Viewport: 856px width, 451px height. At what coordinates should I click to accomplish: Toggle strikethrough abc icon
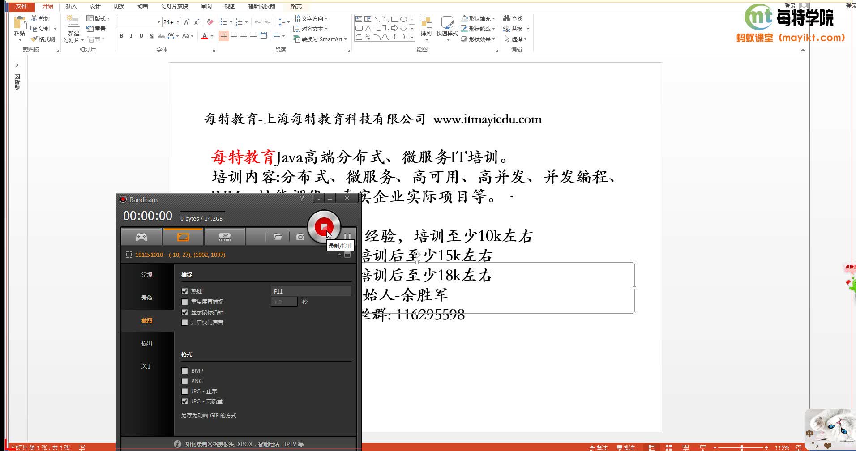(161, 36)
